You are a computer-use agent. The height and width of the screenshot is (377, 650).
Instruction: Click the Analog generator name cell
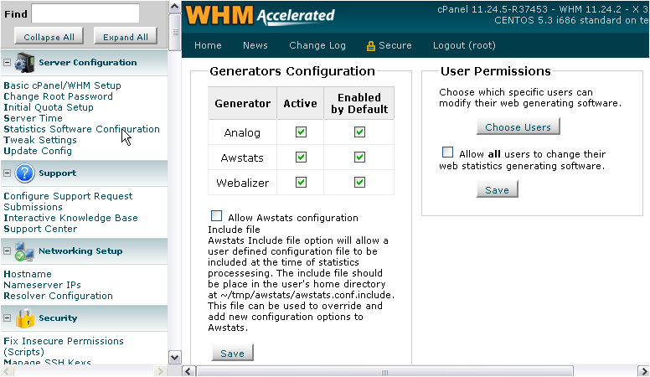(x=243, y=132)
